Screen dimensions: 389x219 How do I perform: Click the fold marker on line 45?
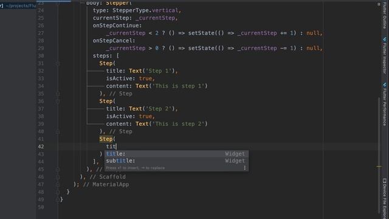[58, 169]
